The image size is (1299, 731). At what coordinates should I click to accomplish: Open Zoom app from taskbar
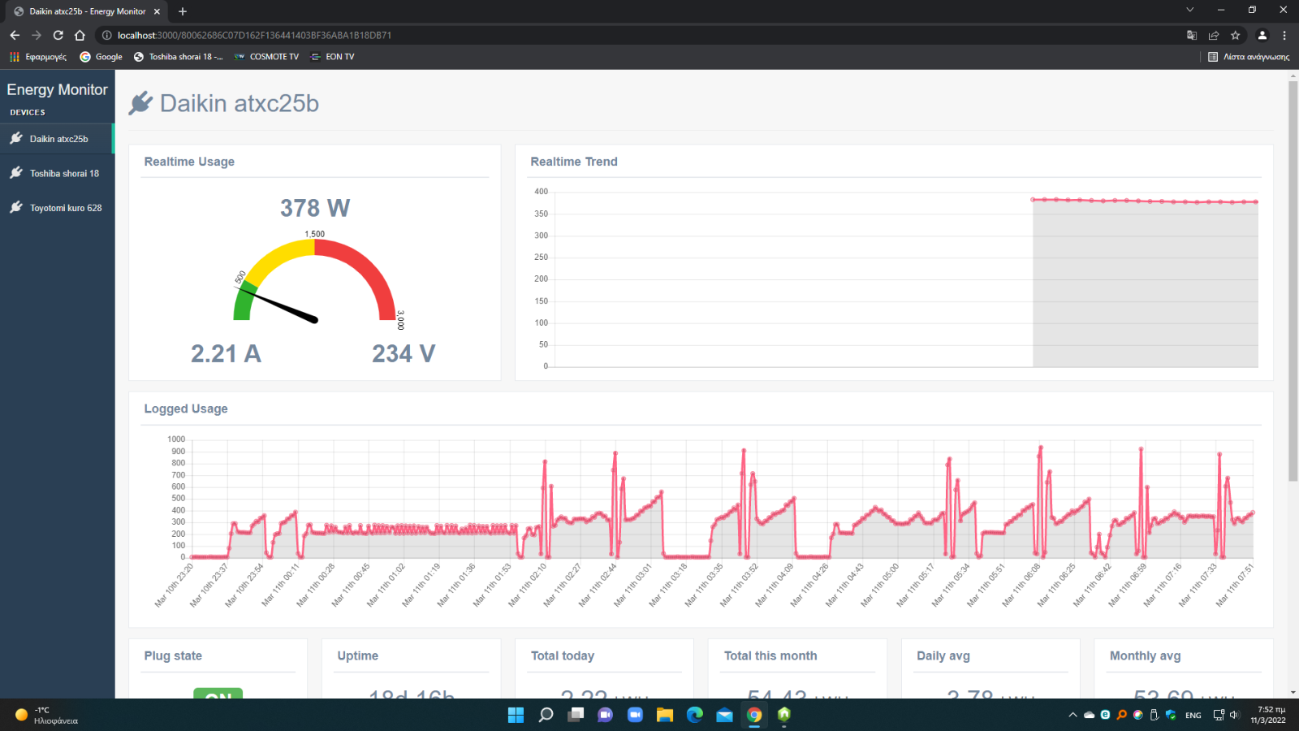pyautogui.click(x=635, y=715)
